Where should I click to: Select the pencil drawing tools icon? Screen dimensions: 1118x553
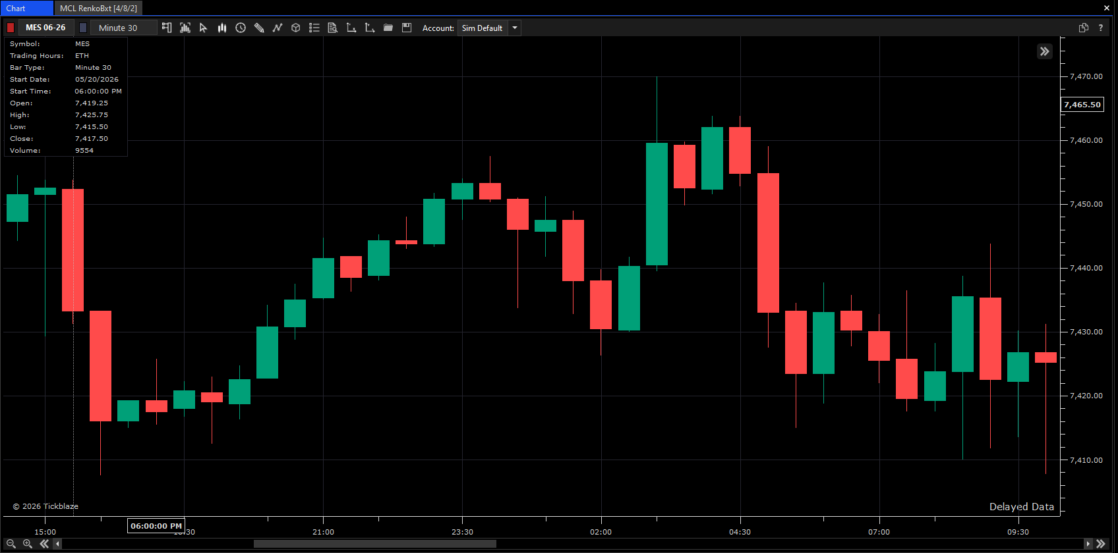pyautogui.click(x=259, y=28)
